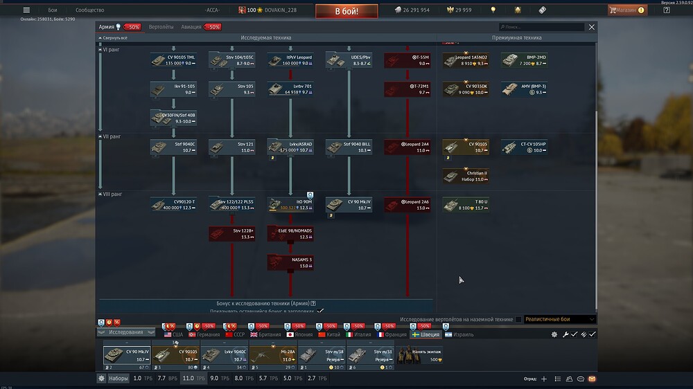Image resolution: width=693 pixels, height=389 pixels.
Task: Click the silver lions currency icon
Action: (398, 10)
